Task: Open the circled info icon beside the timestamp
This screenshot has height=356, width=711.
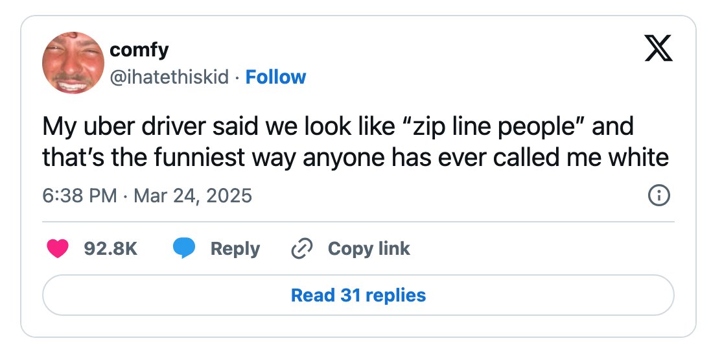Action: click(659, 196)
